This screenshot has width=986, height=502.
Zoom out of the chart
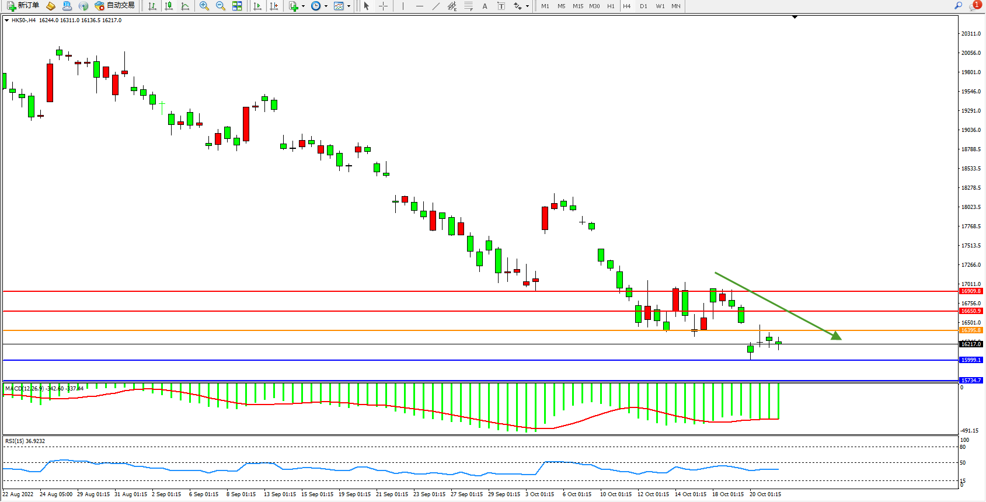pos(220,6)
